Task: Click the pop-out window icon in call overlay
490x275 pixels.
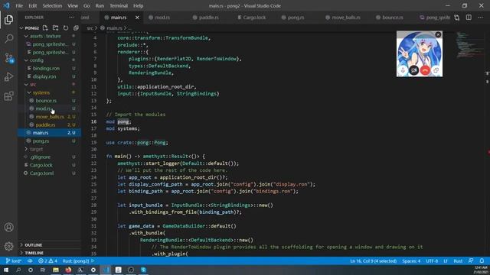Action: point(436,70)
